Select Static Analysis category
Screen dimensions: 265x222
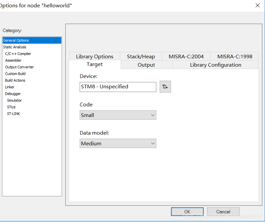tap(15, 47)
